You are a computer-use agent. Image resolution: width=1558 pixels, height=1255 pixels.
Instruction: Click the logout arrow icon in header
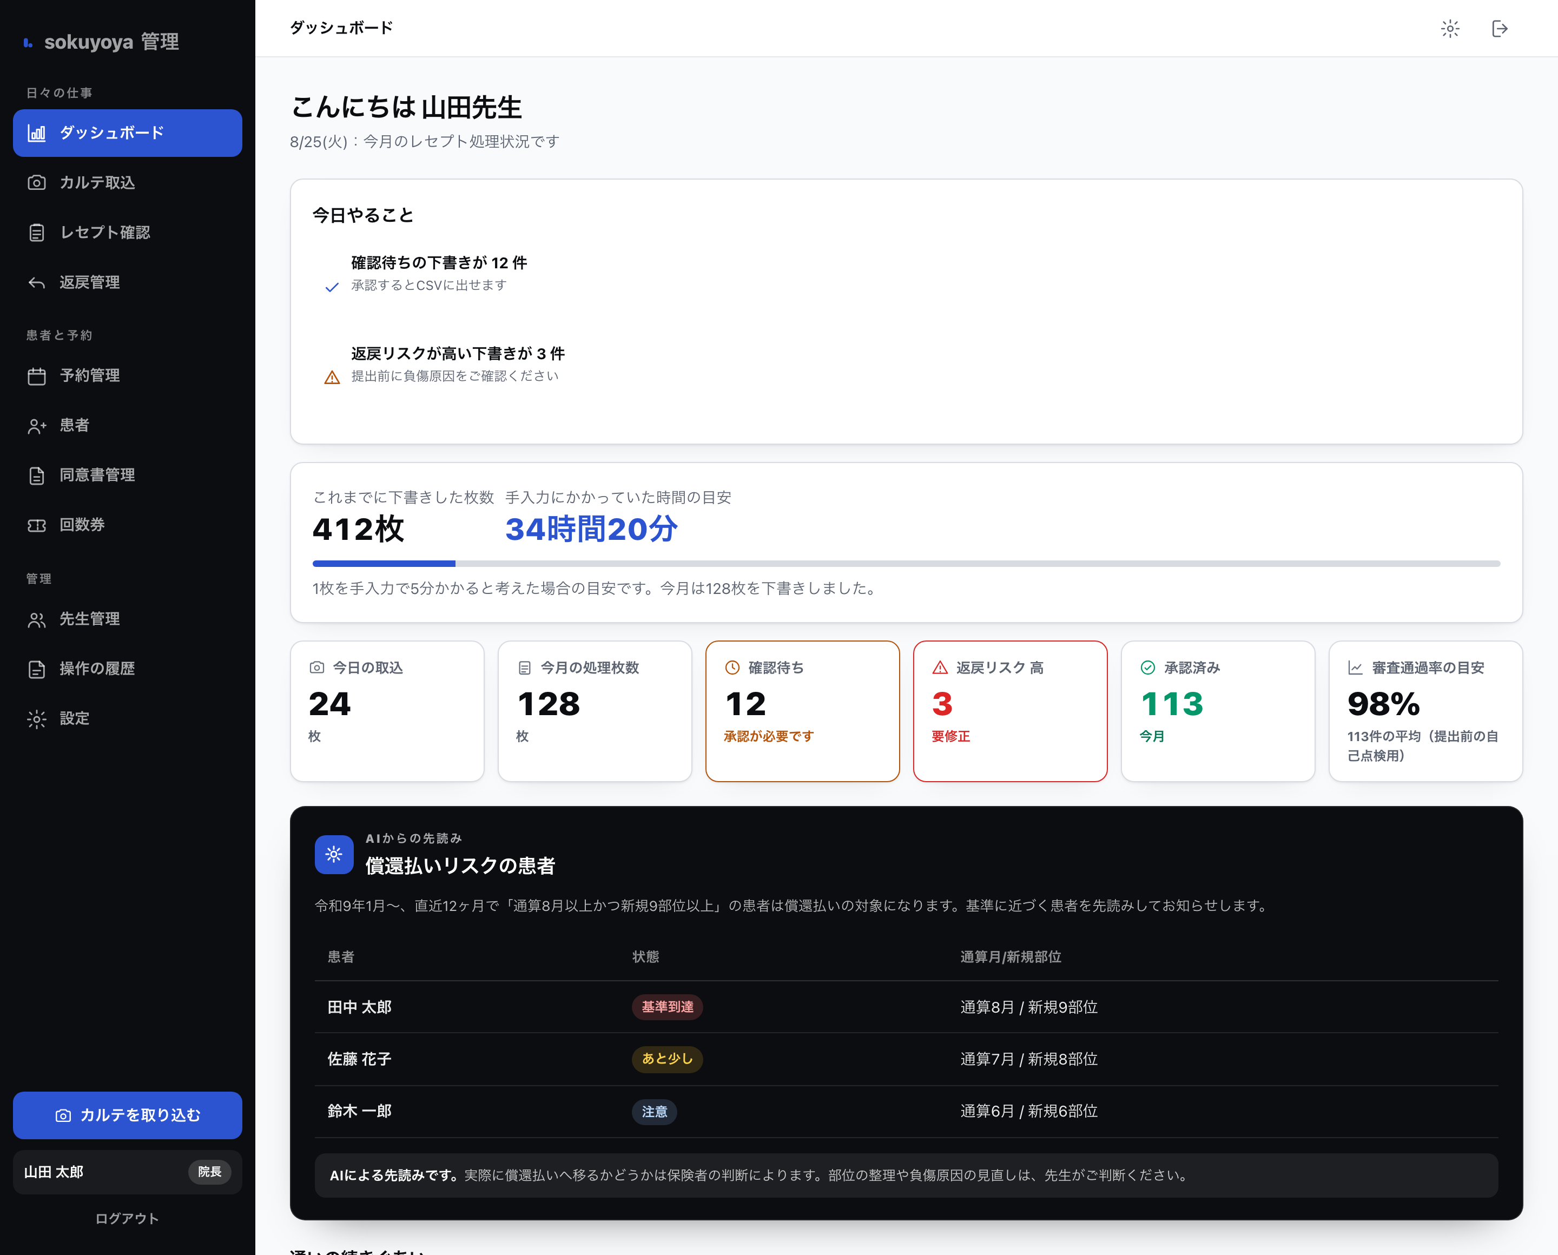tap(1500, 28)
